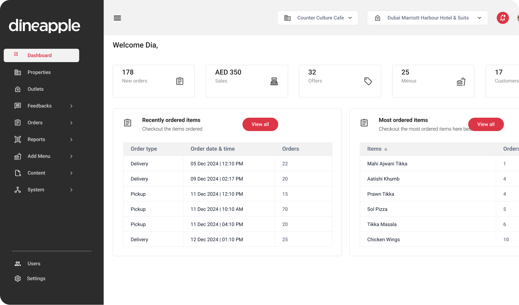Expand the Add Menu sidebar section

point(38,156)
